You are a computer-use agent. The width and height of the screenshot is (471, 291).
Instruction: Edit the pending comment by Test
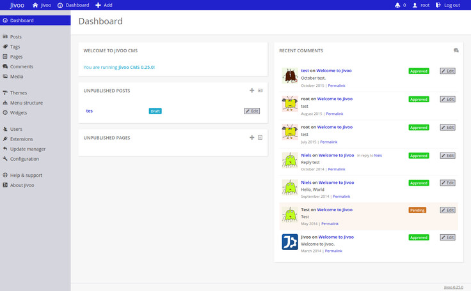tap(448, 210)
